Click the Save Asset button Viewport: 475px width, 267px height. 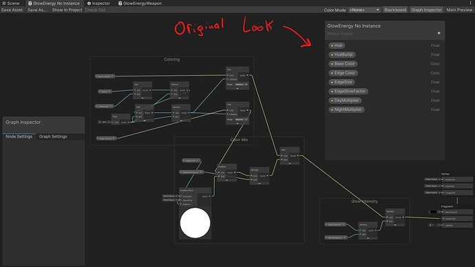(x=12, y=10)
